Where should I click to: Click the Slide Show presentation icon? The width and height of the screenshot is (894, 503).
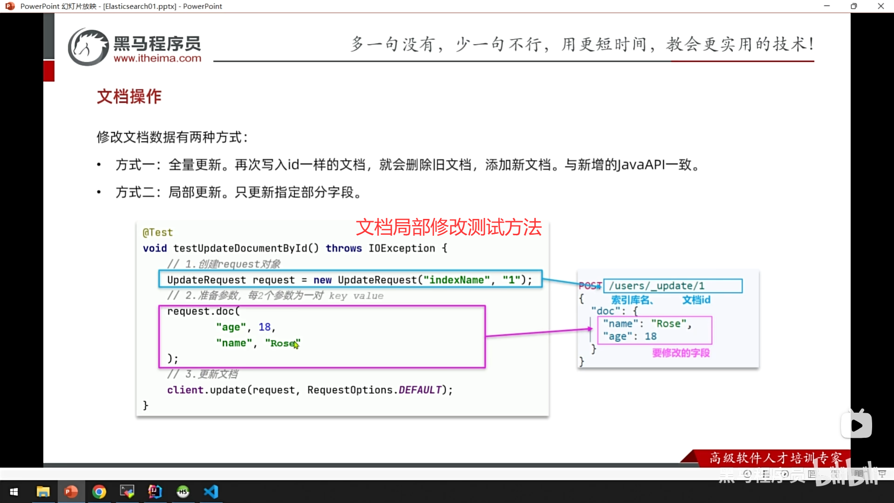click(x=882, y=474)
